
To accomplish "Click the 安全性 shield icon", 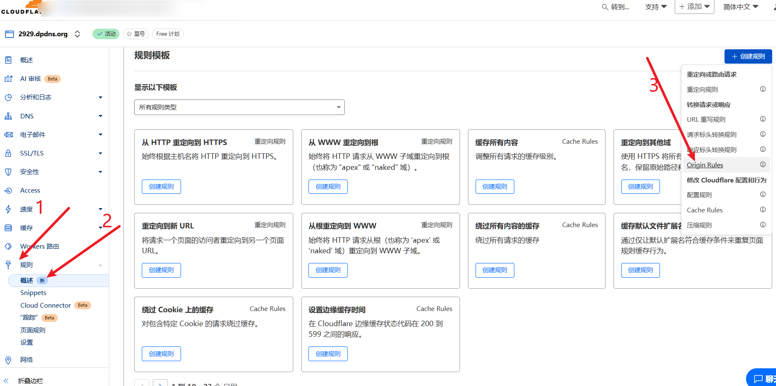I will [x=8, y=172].
